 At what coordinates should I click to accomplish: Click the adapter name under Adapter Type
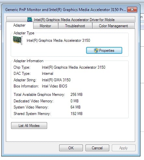(x=58, y=40)
